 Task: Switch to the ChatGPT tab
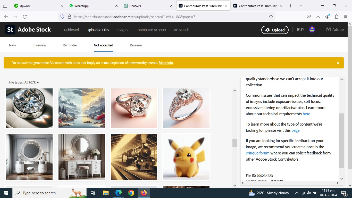click(x=148, y=6)
